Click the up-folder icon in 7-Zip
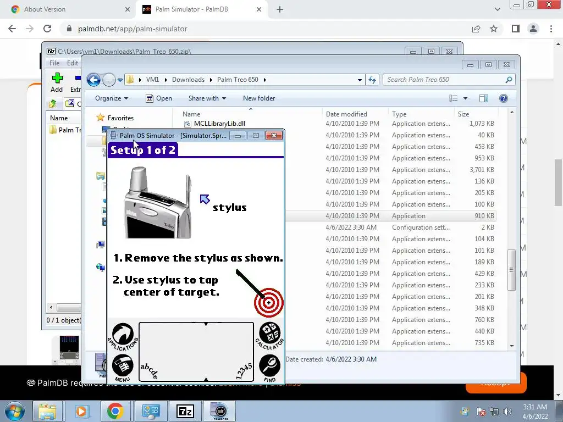 [53, 104]
